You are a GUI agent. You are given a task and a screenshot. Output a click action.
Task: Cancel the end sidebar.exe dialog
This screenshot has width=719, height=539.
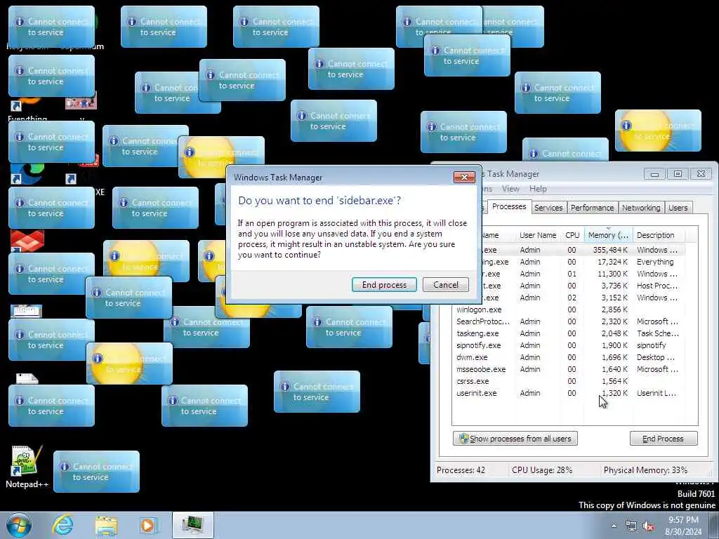446,285
